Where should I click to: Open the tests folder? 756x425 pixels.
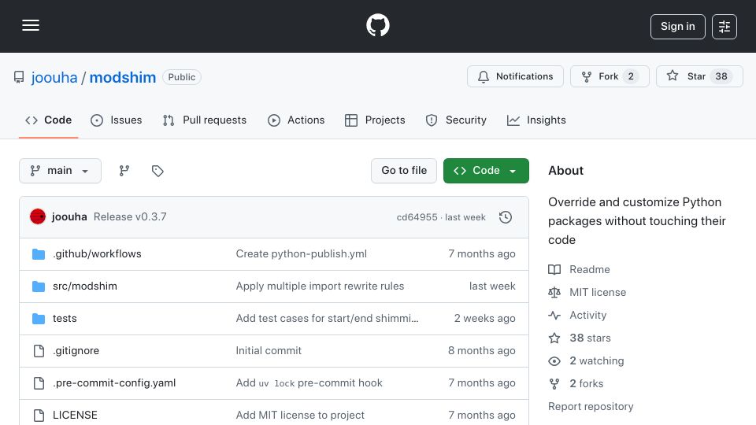tap(65, 319)
